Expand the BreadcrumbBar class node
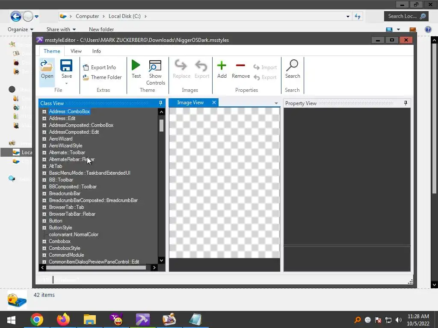438x328 pixels. click(x=44, y=193)
